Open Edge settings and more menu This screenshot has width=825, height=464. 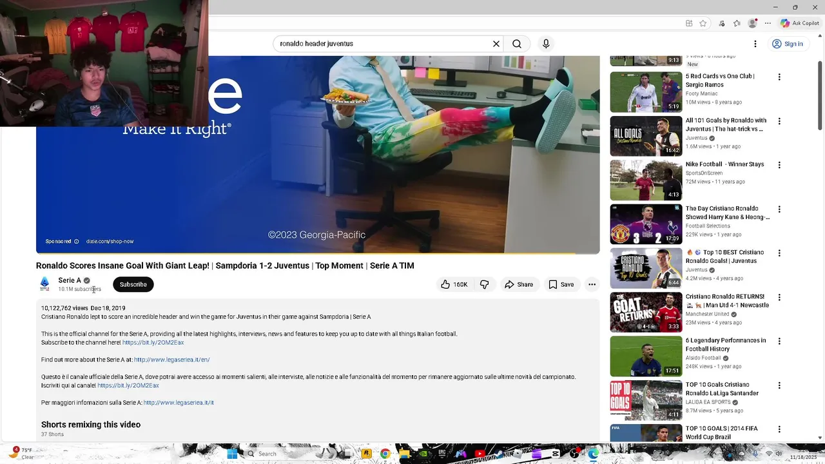coord(768,23)
